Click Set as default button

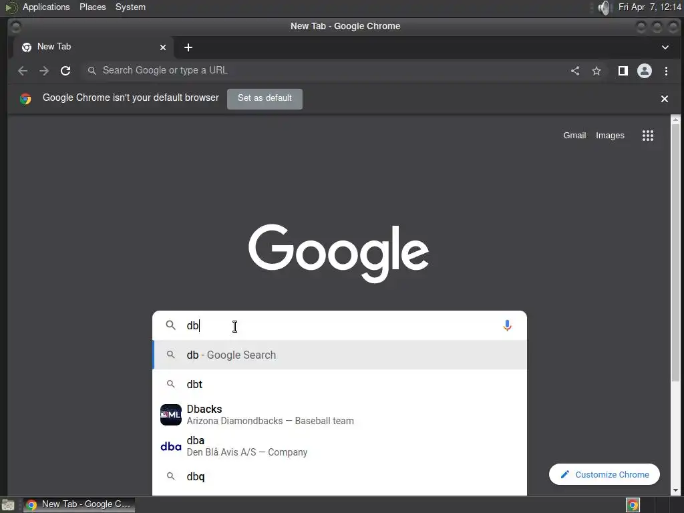coord(265,98)
